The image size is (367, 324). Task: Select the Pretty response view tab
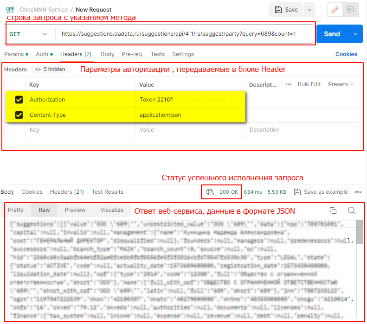(x=16, y=210)
